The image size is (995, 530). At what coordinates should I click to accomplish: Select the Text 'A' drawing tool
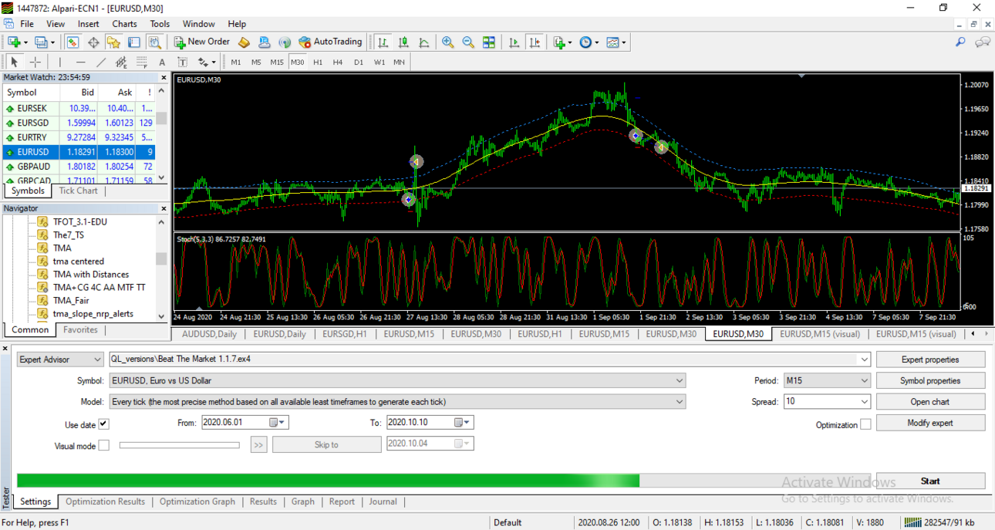click(162, 62)
